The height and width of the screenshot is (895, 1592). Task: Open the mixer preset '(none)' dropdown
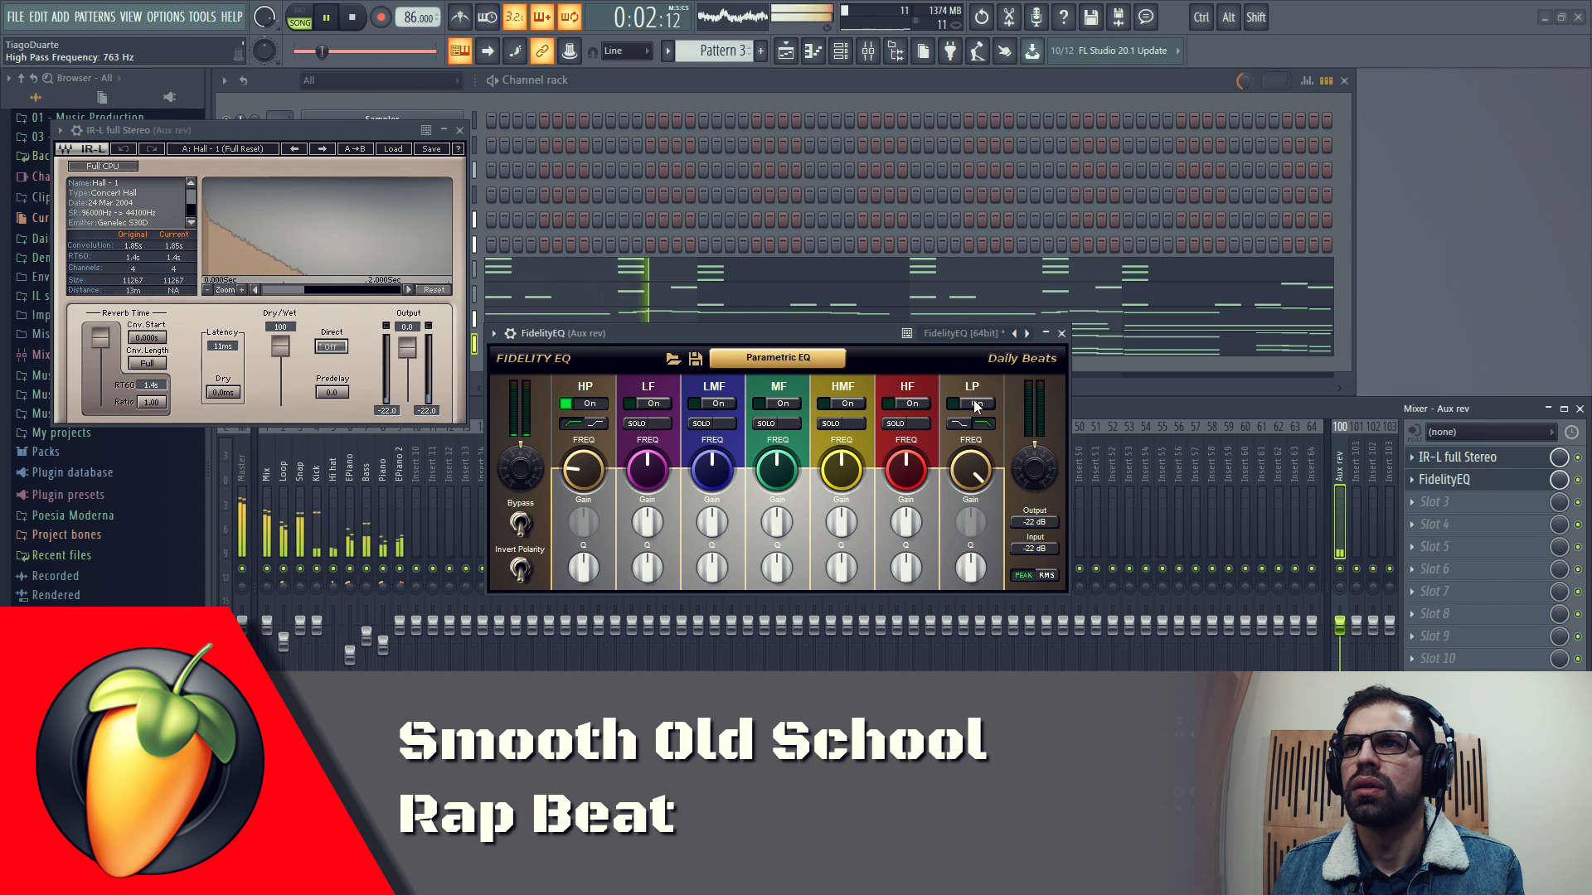pos(1490,432)
